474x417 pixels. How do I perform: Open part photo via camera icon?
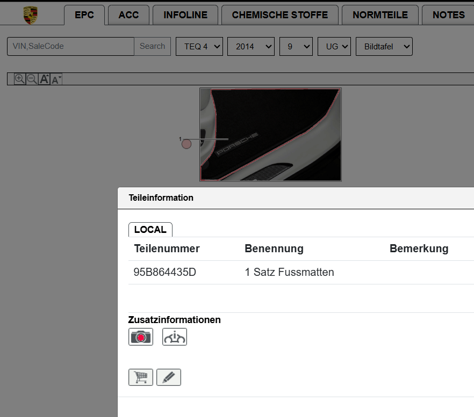point(141,337)
